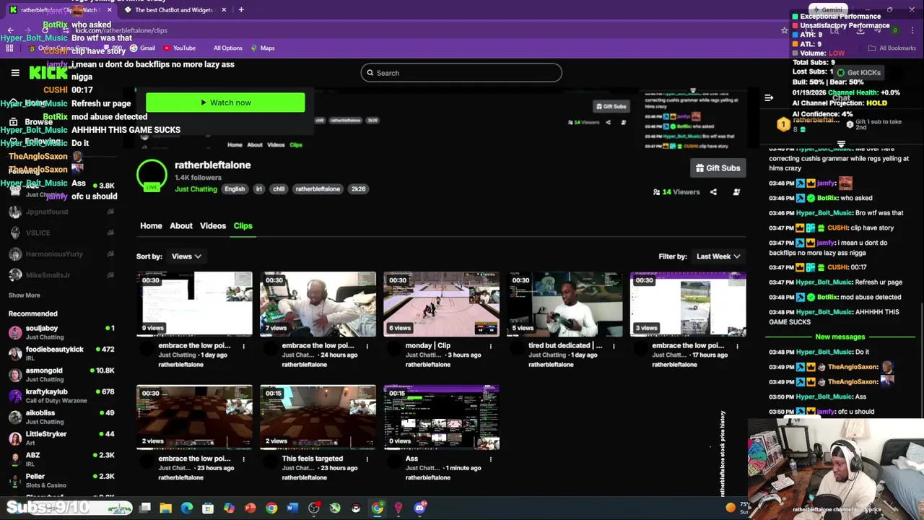Open a new browser tab
Screen dimensions: 924x520
click(x=241, y=10)
